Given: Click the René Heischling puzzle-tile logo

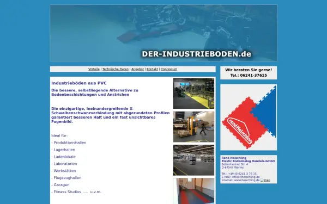Looking at the screenshot, I should click(249, 117).
